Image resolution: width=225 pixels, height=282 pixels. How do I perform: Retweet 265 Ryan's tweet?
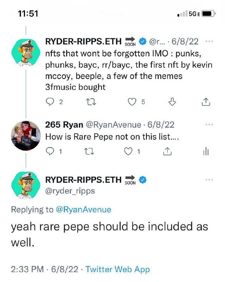coord(89,152)
